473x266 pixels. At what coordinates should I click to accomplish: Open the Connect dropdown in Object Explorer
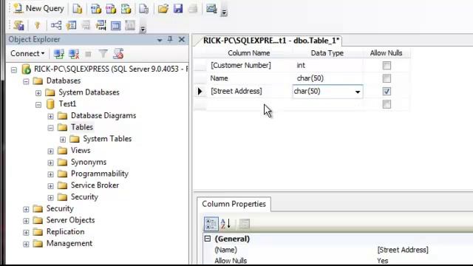(x=27, y=54)
